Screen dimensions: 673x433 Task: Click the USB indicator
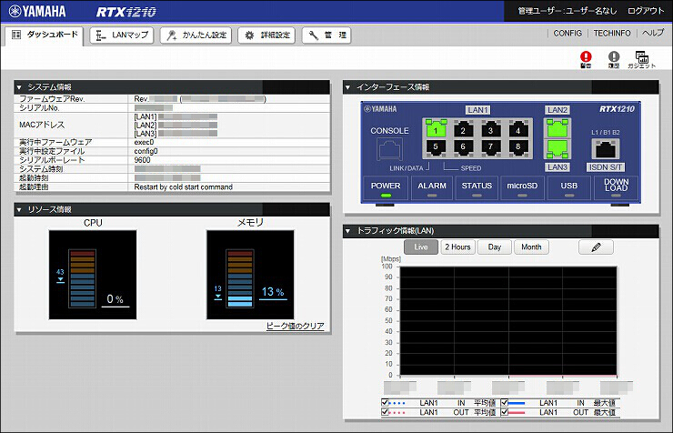point(568,188)
